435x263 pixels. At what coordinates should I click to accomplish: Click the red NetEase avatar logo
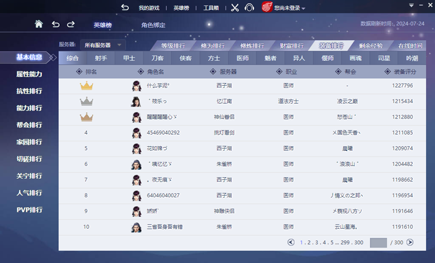(x=267, y=7)
